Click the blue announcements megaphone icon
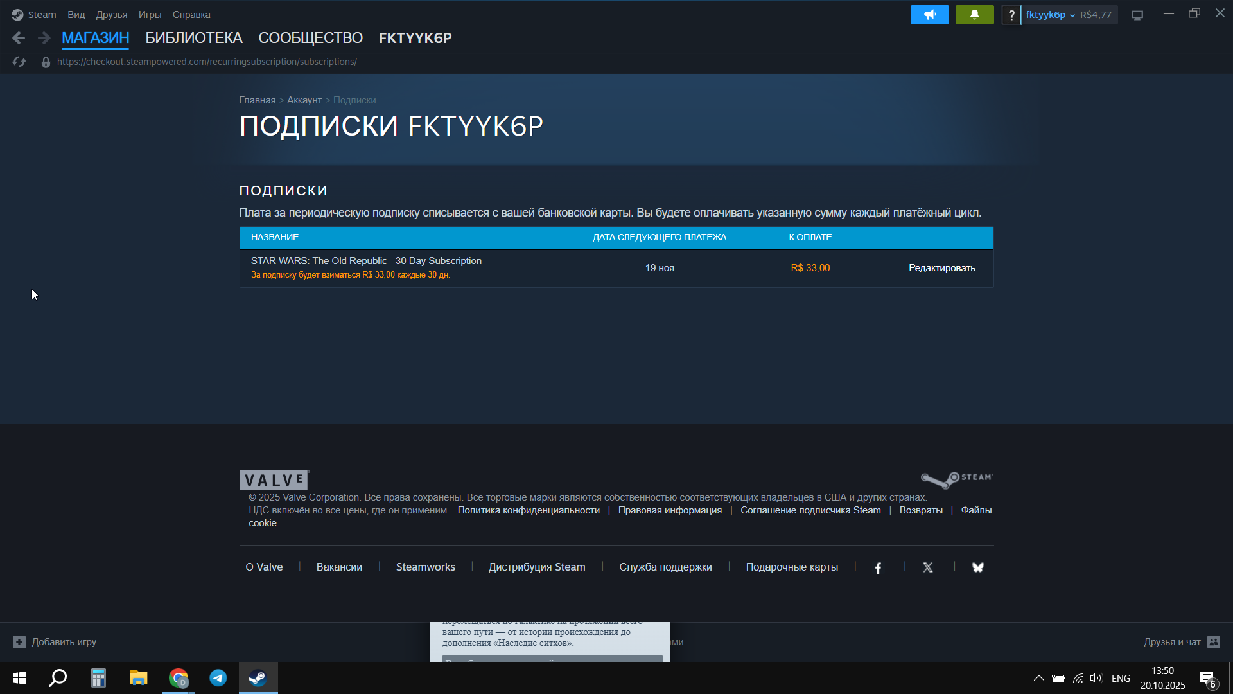Image resolution: width=1233 pixels, height=694 pixels. [x=929, y=15]
